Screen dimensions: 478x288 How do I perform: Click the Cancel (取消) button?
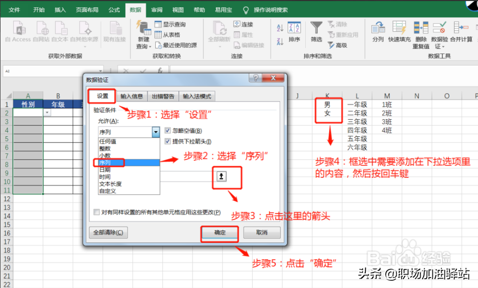(x=262, y=233)
